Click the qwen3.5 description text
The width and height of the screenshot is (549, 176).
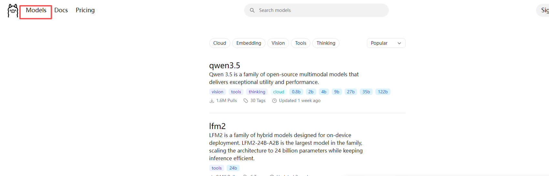tap(284, 78)
